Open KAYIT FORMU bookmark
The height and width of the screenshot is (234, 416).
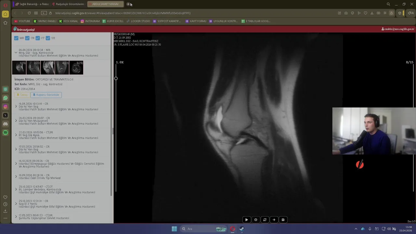(x=196, y=21)
